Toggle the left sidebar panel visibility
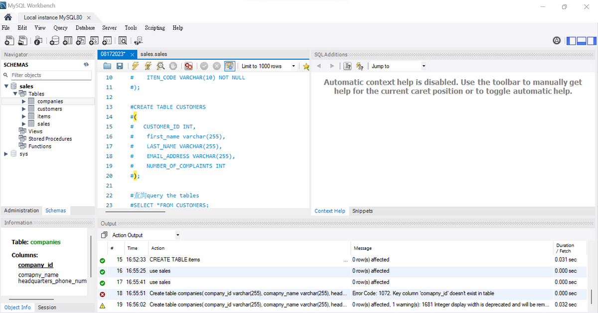This screenshot has height=313, width=598. [x=572, y=40]
